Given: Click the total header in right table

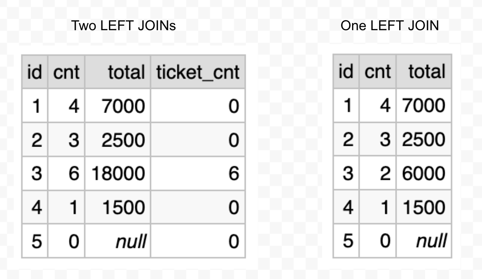Looking at the screenshot, I should [x=427, y=72].
